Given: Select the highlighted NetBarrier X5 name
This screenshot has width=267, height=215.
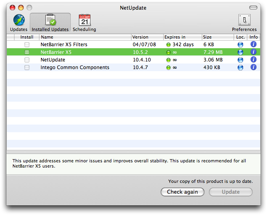Looking at the screenshot, I should [56, 52].
